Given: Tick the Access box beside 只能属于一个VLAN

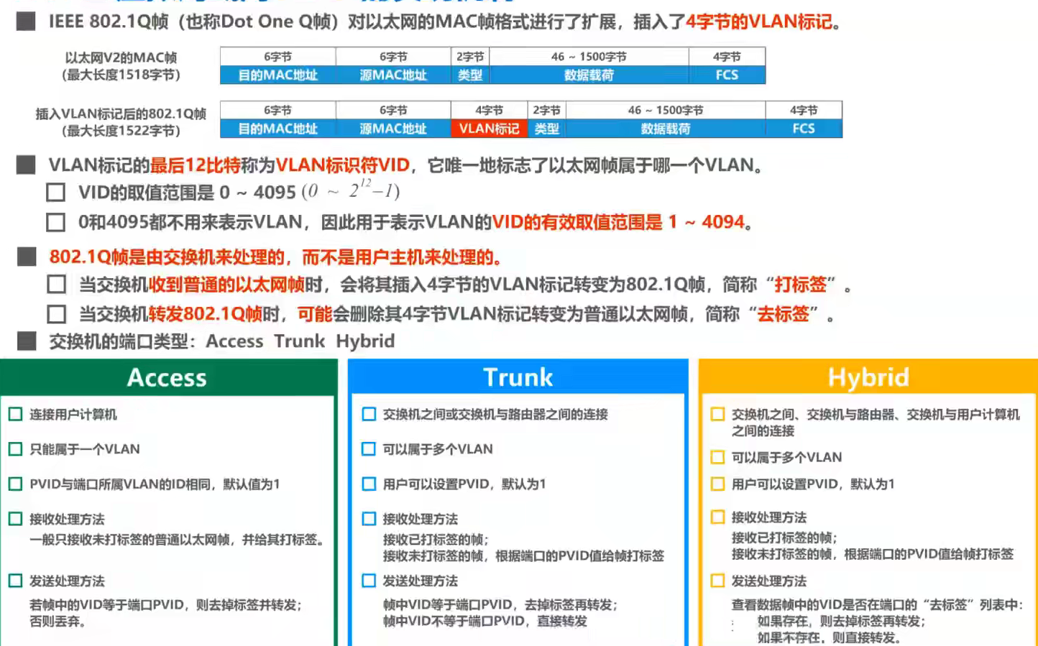Looking at the screenshot, I should (15, 449).
